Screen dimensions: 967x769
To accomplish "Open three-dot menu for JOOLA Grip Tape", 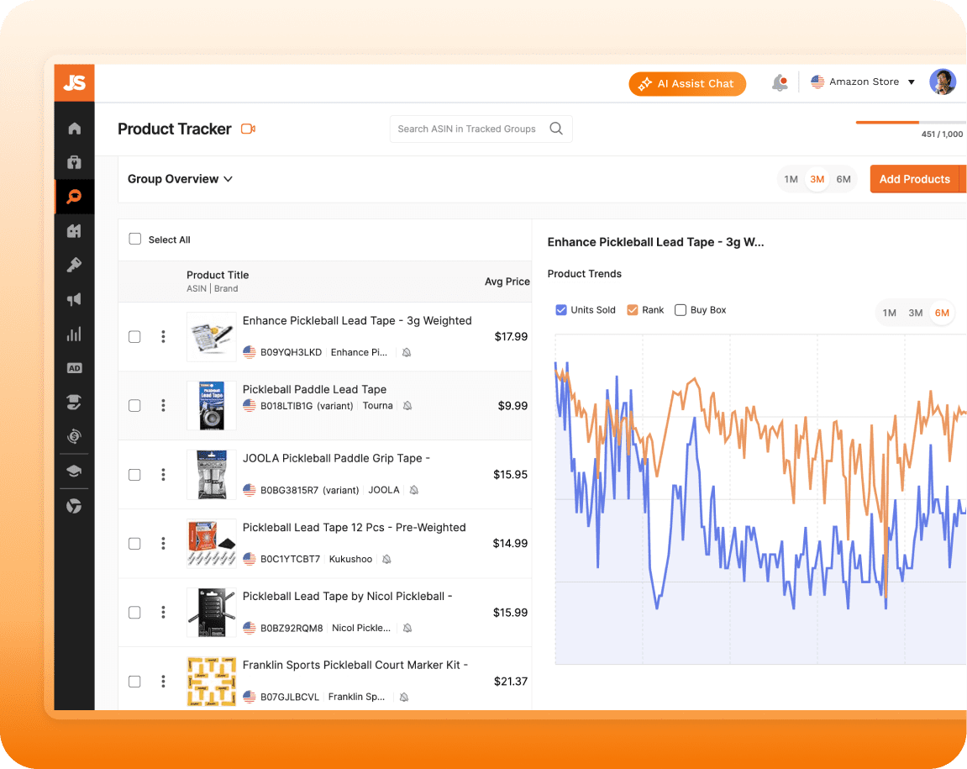I will [x=164, y=475].
